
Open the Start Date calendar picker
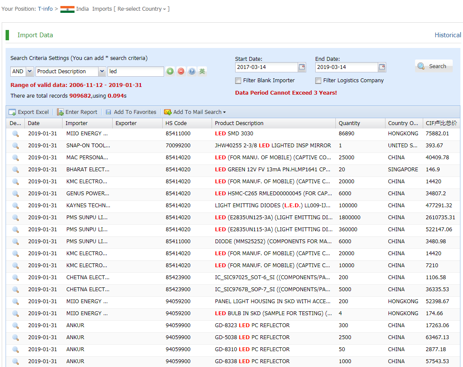point(302,67)
